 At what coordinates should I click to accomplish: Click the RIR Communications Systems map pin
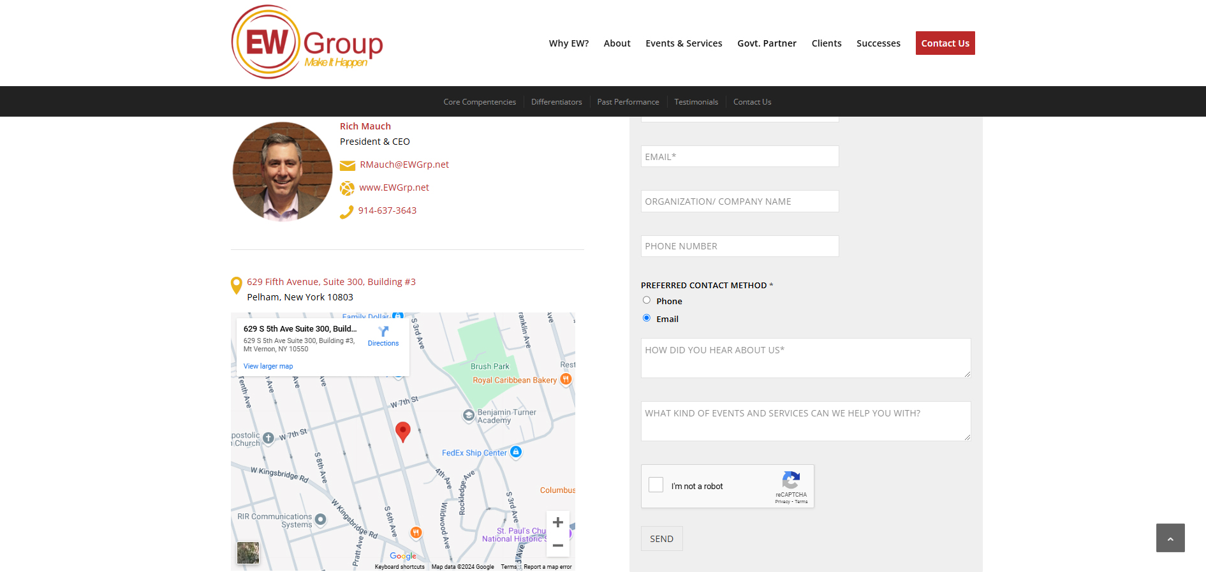coord(321,520)
